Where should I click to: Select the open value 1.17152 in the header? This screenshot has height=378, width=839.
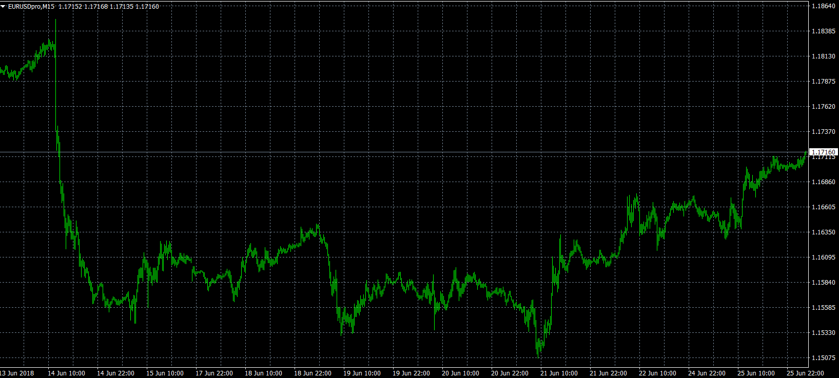pyautogui.click(x=70, y=7)
